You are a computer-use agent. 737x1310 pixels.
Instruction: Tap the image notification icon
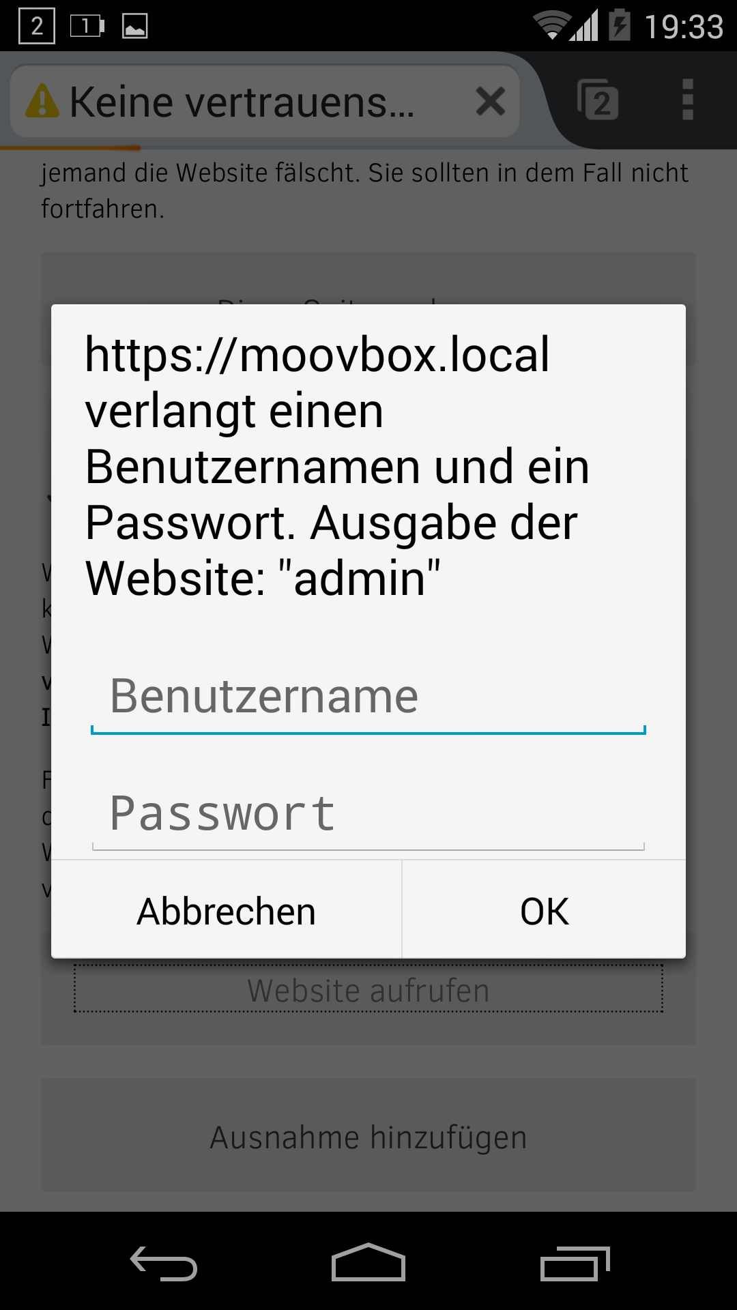(x=135, y=26)
